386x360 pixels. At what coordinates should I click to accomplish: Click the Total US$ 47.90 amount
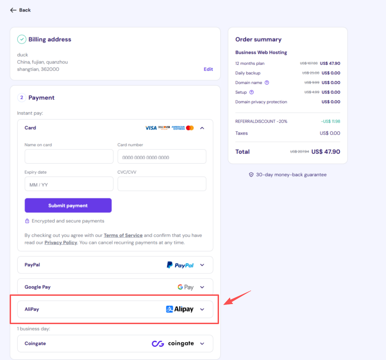point(326,152)
